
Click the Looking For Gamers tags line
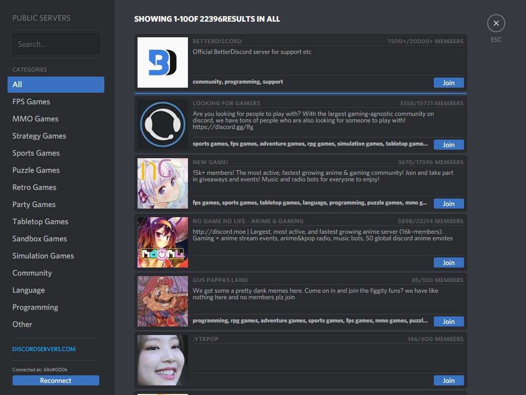click(310, 144)
